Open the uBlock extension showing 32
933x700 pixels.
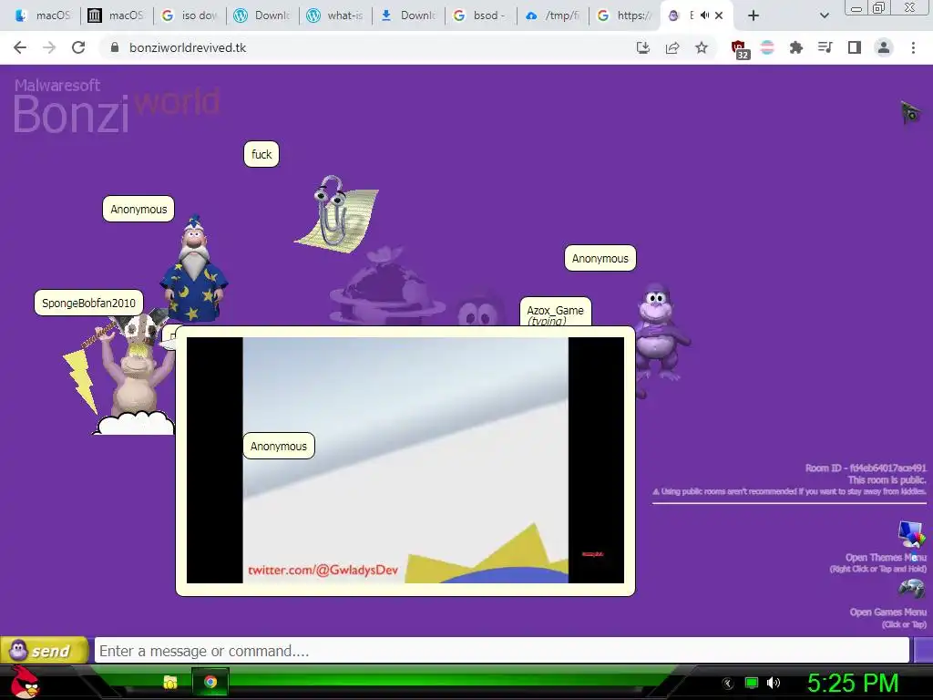[x=740, y=49]
